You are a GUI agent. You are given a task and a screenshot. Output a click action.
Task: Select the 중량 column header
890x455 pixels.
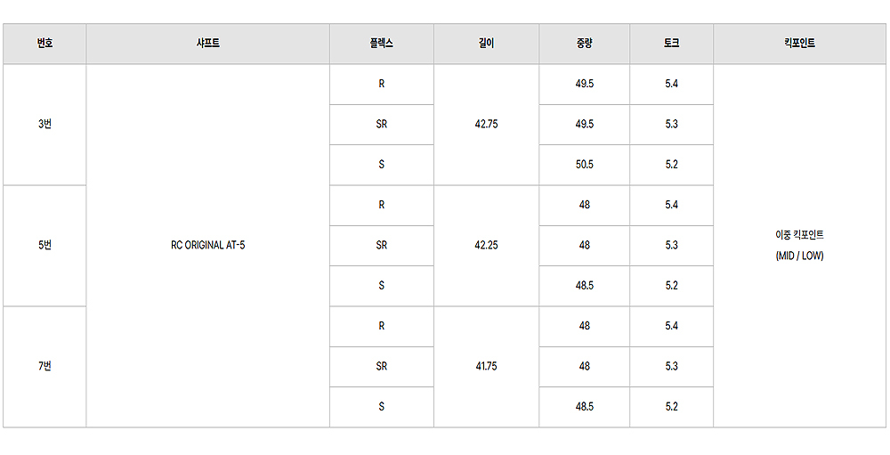tap(584, 44)
